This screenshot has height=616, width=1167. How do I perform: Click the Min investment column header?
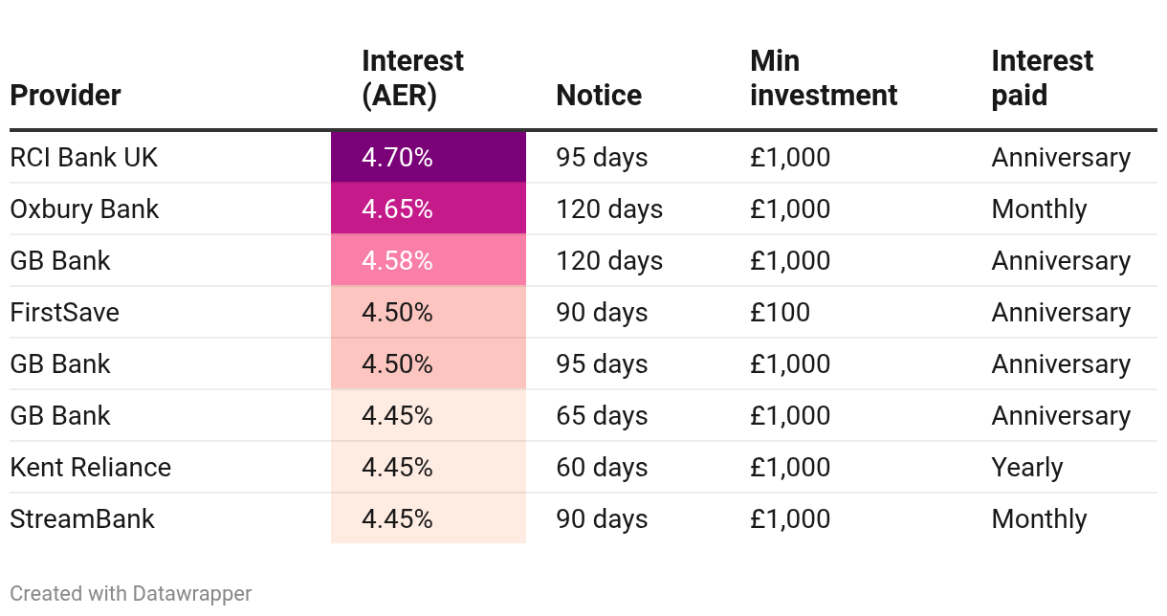pyautogui.click(x=824, y=78)
